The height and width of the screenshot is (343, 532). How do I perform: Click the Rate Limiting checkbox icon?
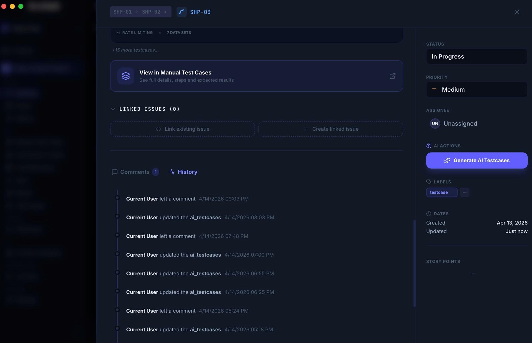pyautogui.click(x=118, y=33)
